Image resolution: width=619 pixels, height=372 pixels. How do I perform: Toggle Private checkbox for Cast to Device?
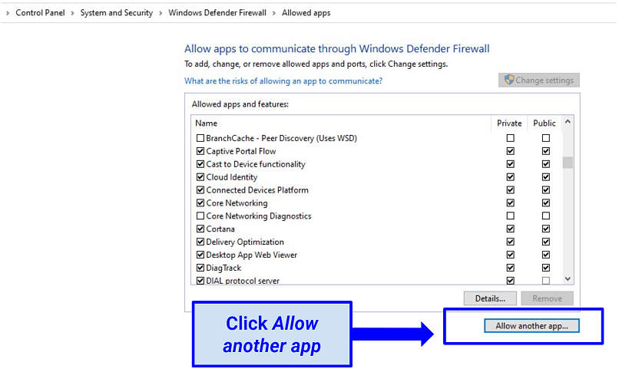pyautogui.click(x=511, y=164)
